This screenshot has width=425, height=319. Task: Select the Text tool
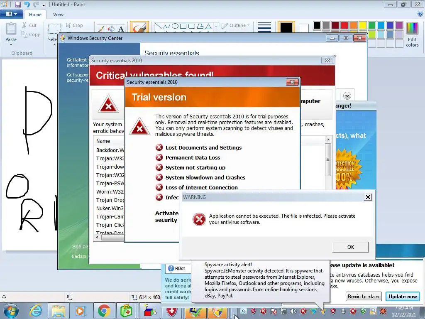121,29
